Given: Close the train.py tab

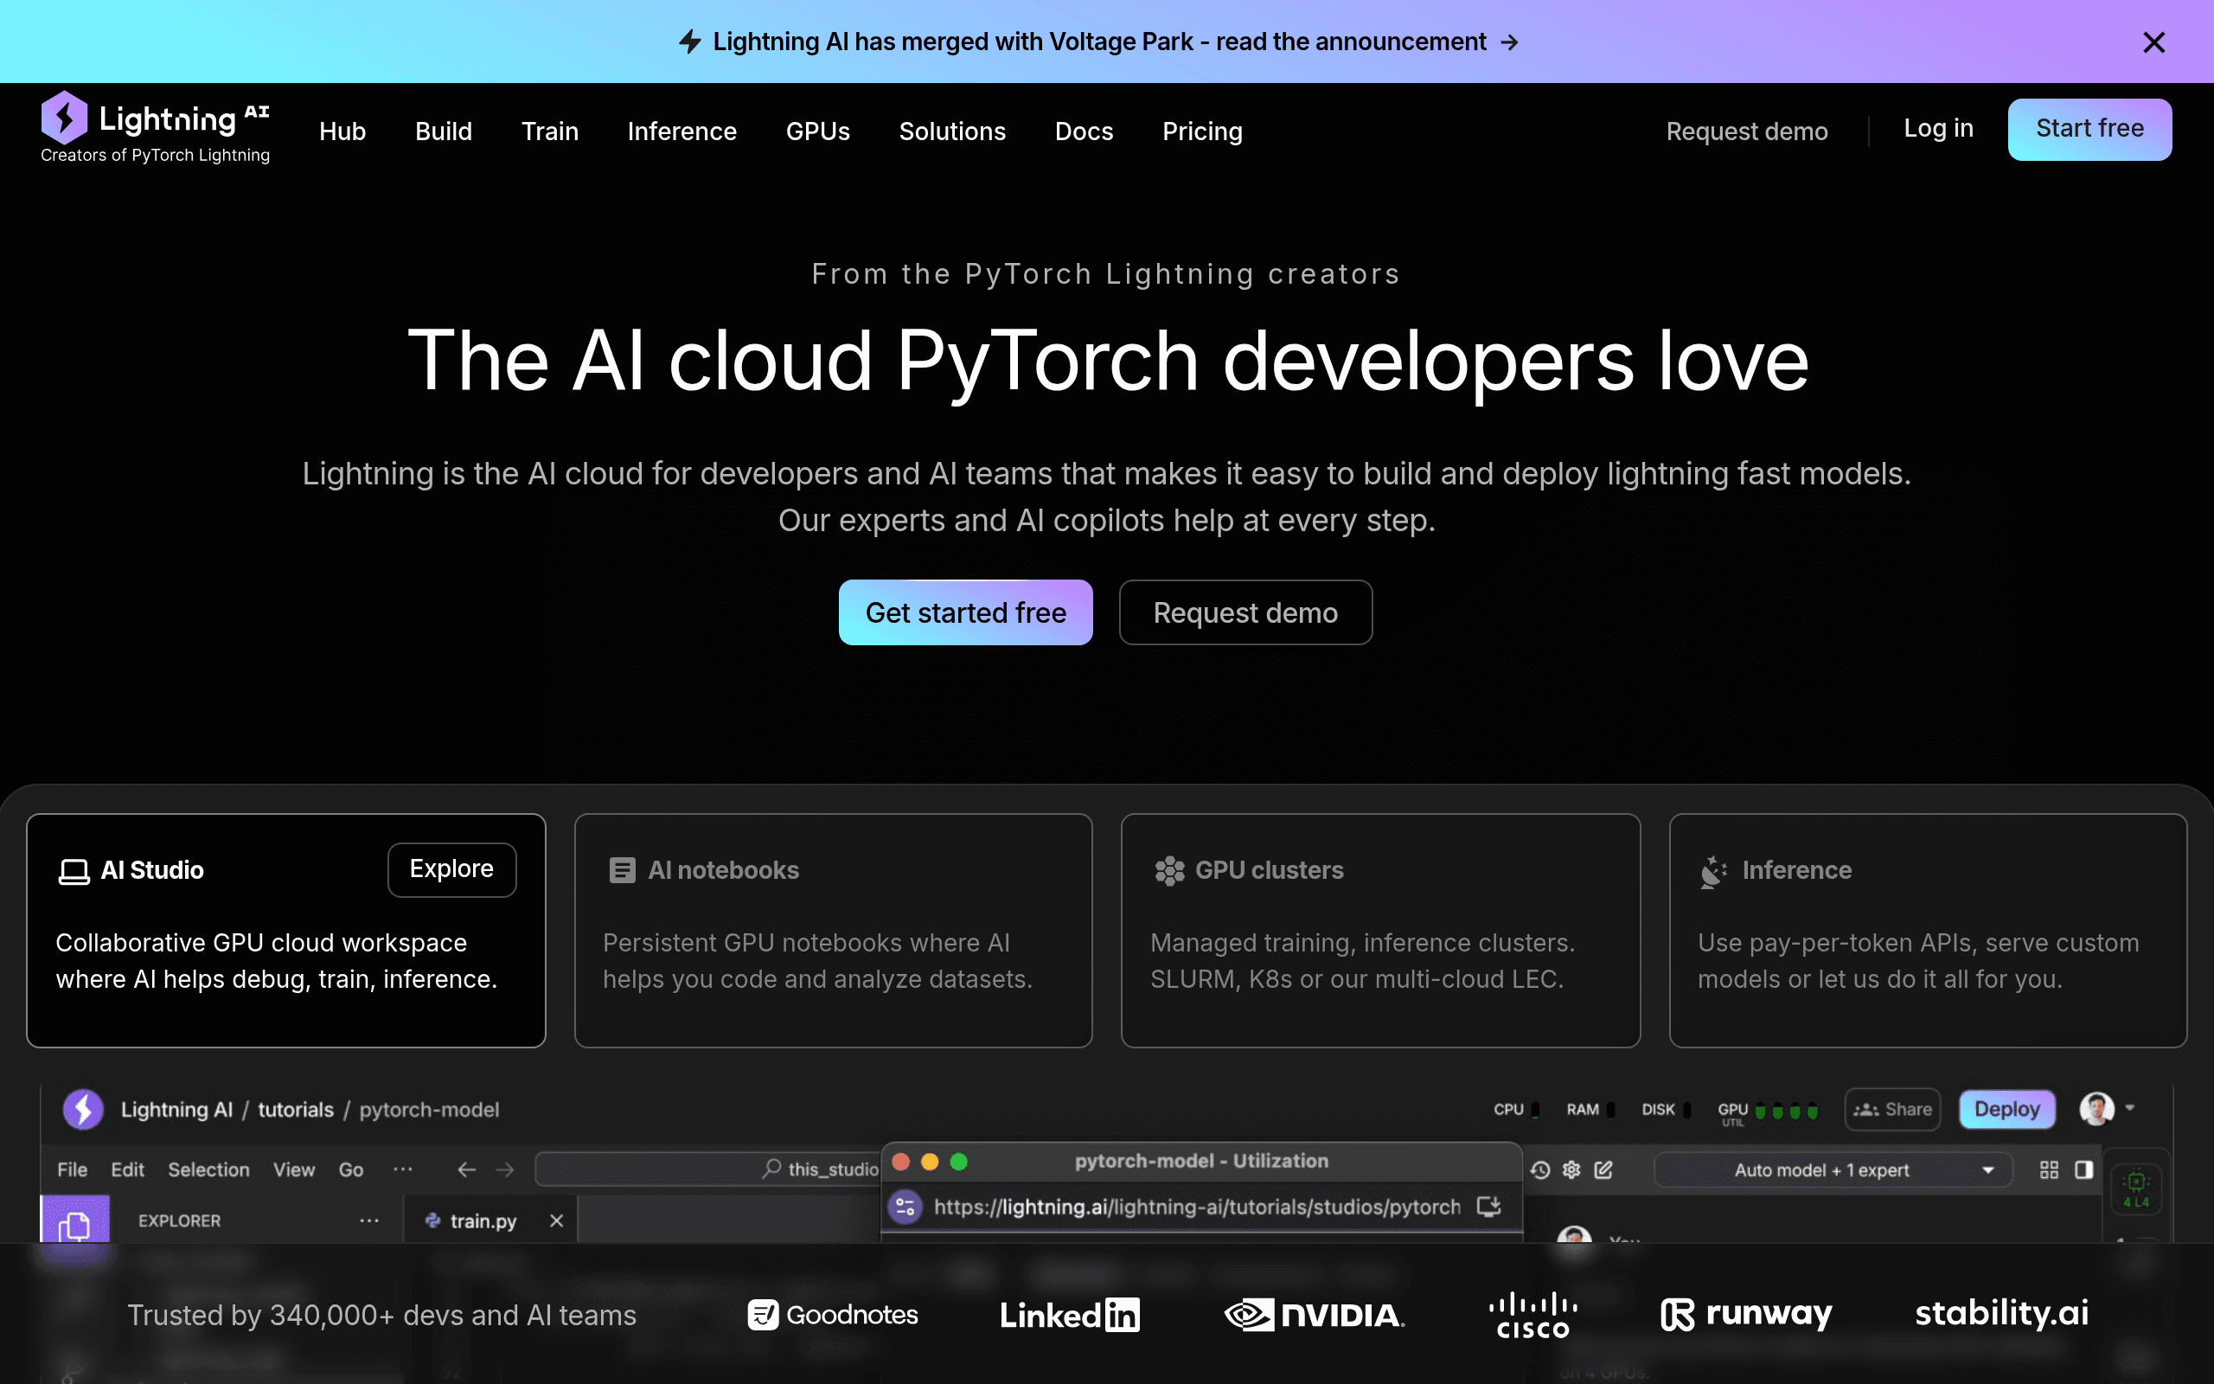Looking at the screenshot, I should coord(556,1221).
